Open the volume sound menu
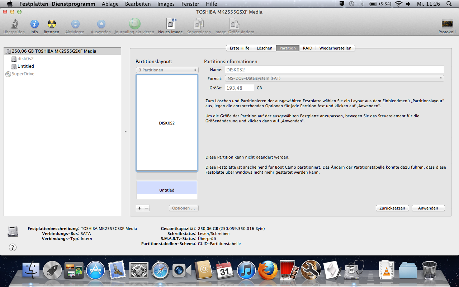The image size is (459, 287). (x=408, y=4)
